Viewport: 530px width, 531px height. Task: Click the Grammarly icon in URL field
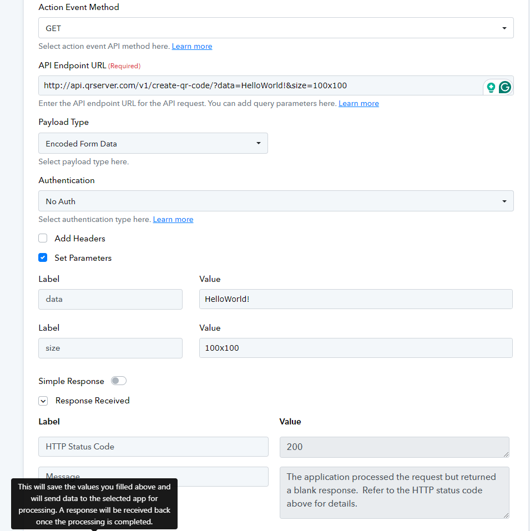click(504, 87)
